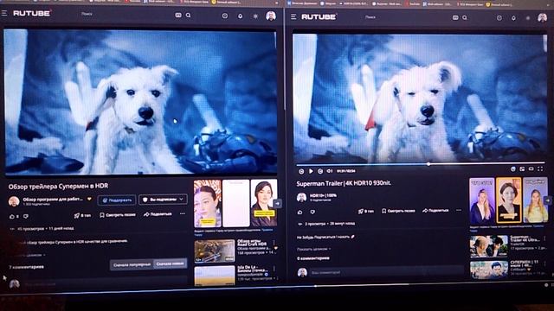Open middle short with orange frame, right window

tap(508, 200)
